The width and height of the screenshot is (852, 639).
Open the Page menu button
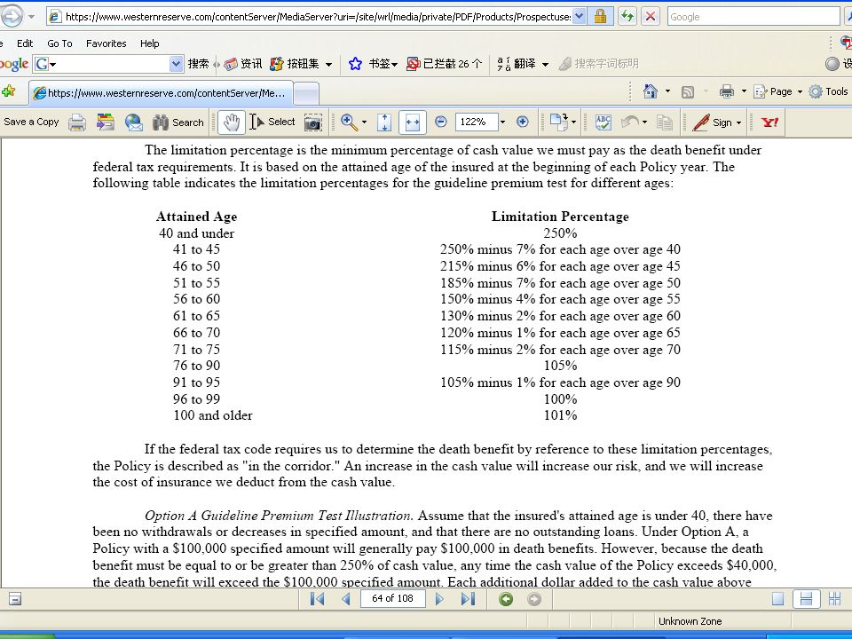click(777, 91)
